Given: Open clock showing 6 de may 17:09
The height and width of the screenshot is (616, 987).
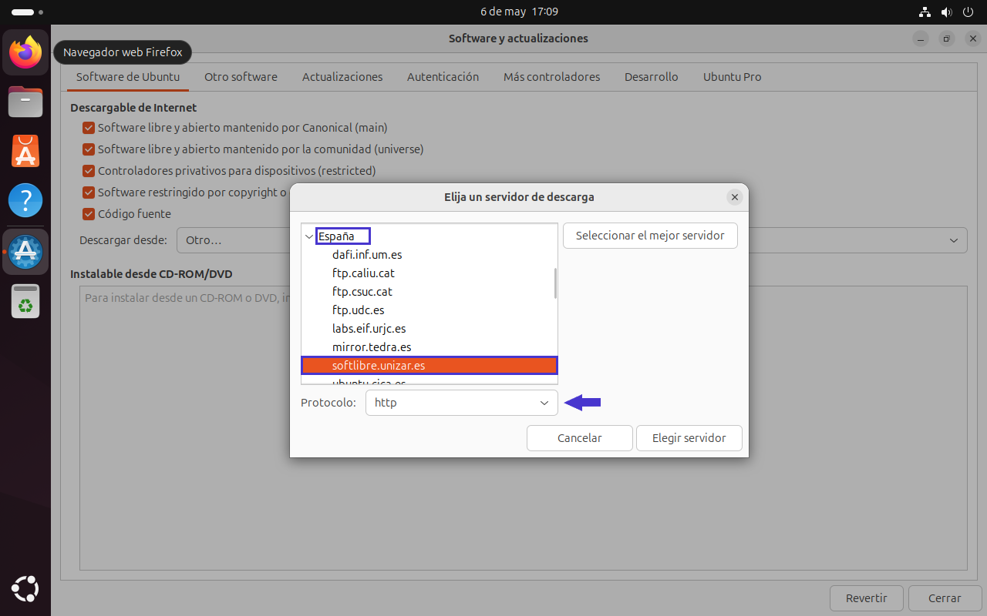Looking at the screenshot, I should coord(519,12).
